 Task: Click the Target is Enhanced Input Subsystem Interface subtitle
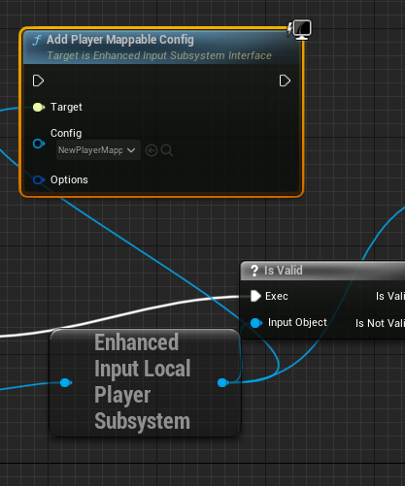pyautogui.click(x=159, y=55)
